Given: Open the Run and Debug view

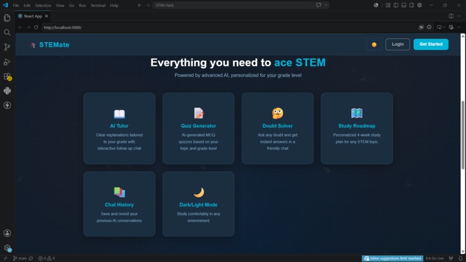Looking at the screenshot, I should coord(7,61).
